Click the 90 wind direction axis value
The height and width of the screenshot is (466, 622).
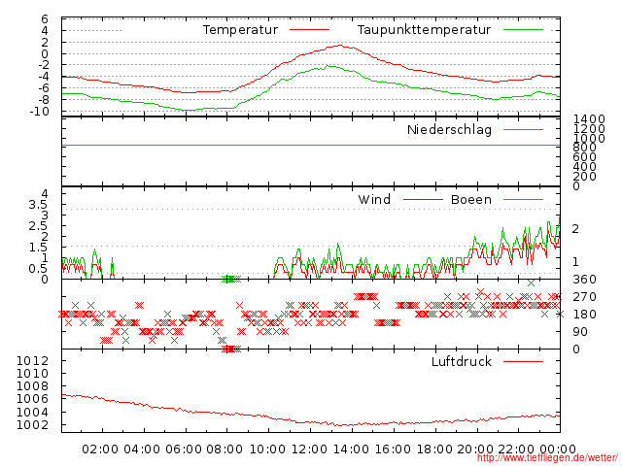[580, 332]
